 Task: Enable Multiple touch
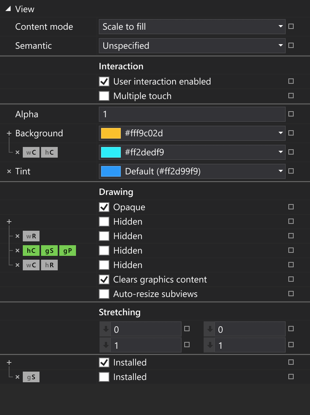[x=104, y=96]
